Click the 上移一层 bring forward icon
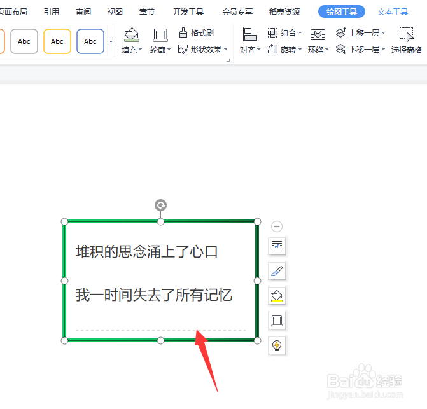427x409 pixels. point(340,32)
